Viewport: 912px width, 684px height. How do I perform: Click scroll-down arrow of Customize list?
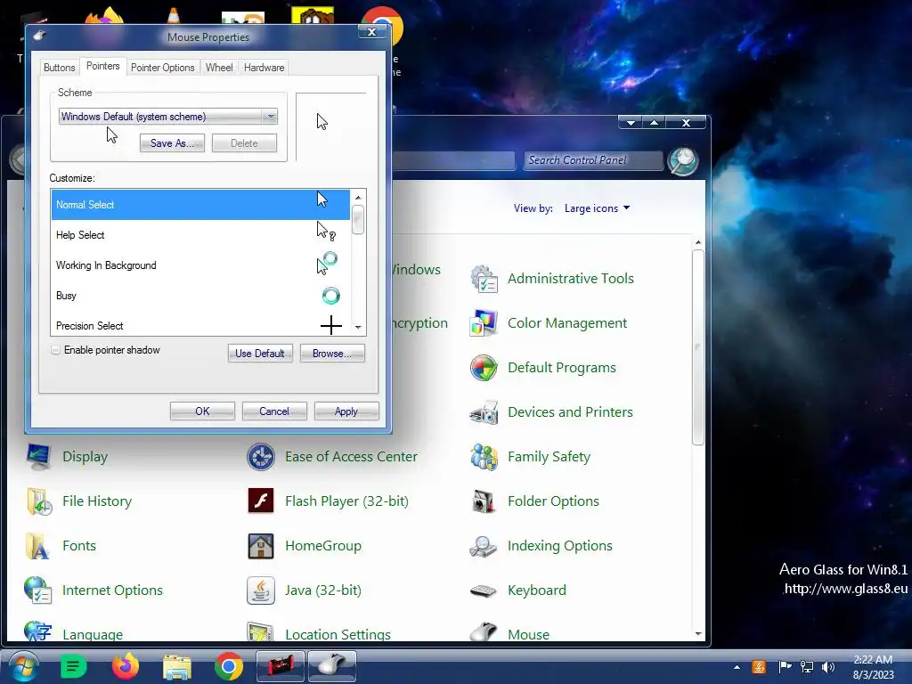358,328
